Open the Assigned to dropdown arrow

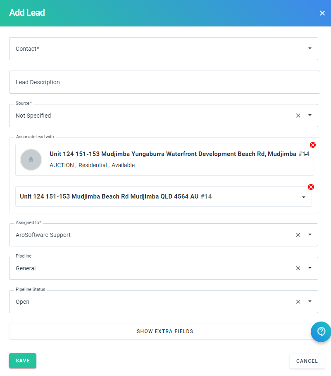(x=310, y=234)
